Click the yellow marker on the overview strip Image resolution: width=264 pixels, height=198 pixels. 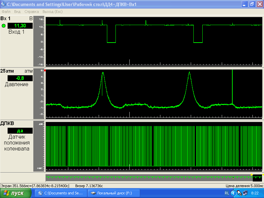252,175
